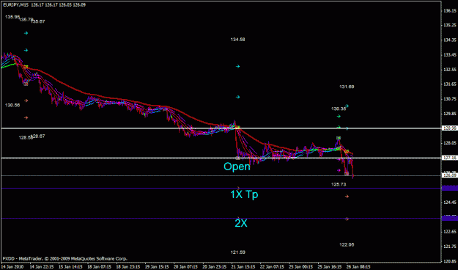Click 132.55 on the price scale
458x270 pixels.
(x=450, y=70)
